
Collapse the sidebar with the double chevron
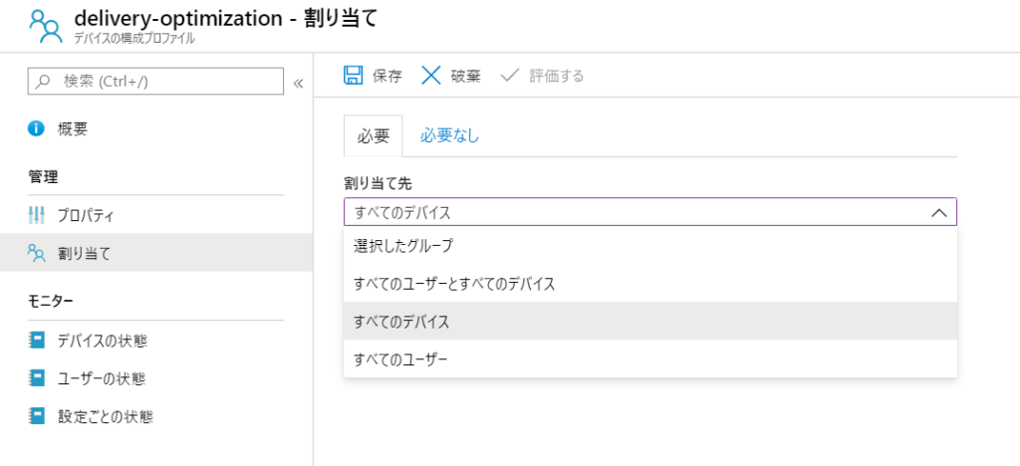point(299,84)
